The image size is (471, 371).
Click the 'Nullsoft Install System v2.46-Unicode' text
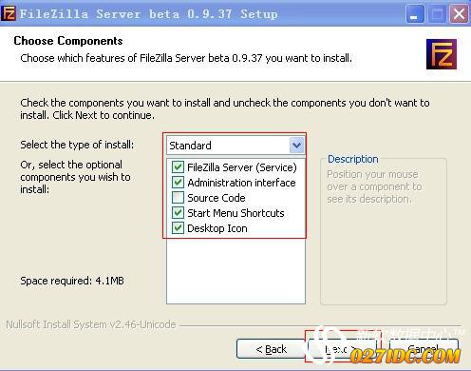point(91,324)
